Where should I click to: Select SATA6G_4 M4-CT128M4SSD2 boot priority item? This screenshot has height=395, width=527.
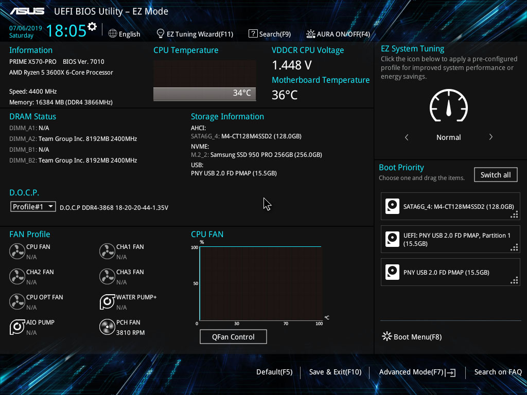point(450,206)
